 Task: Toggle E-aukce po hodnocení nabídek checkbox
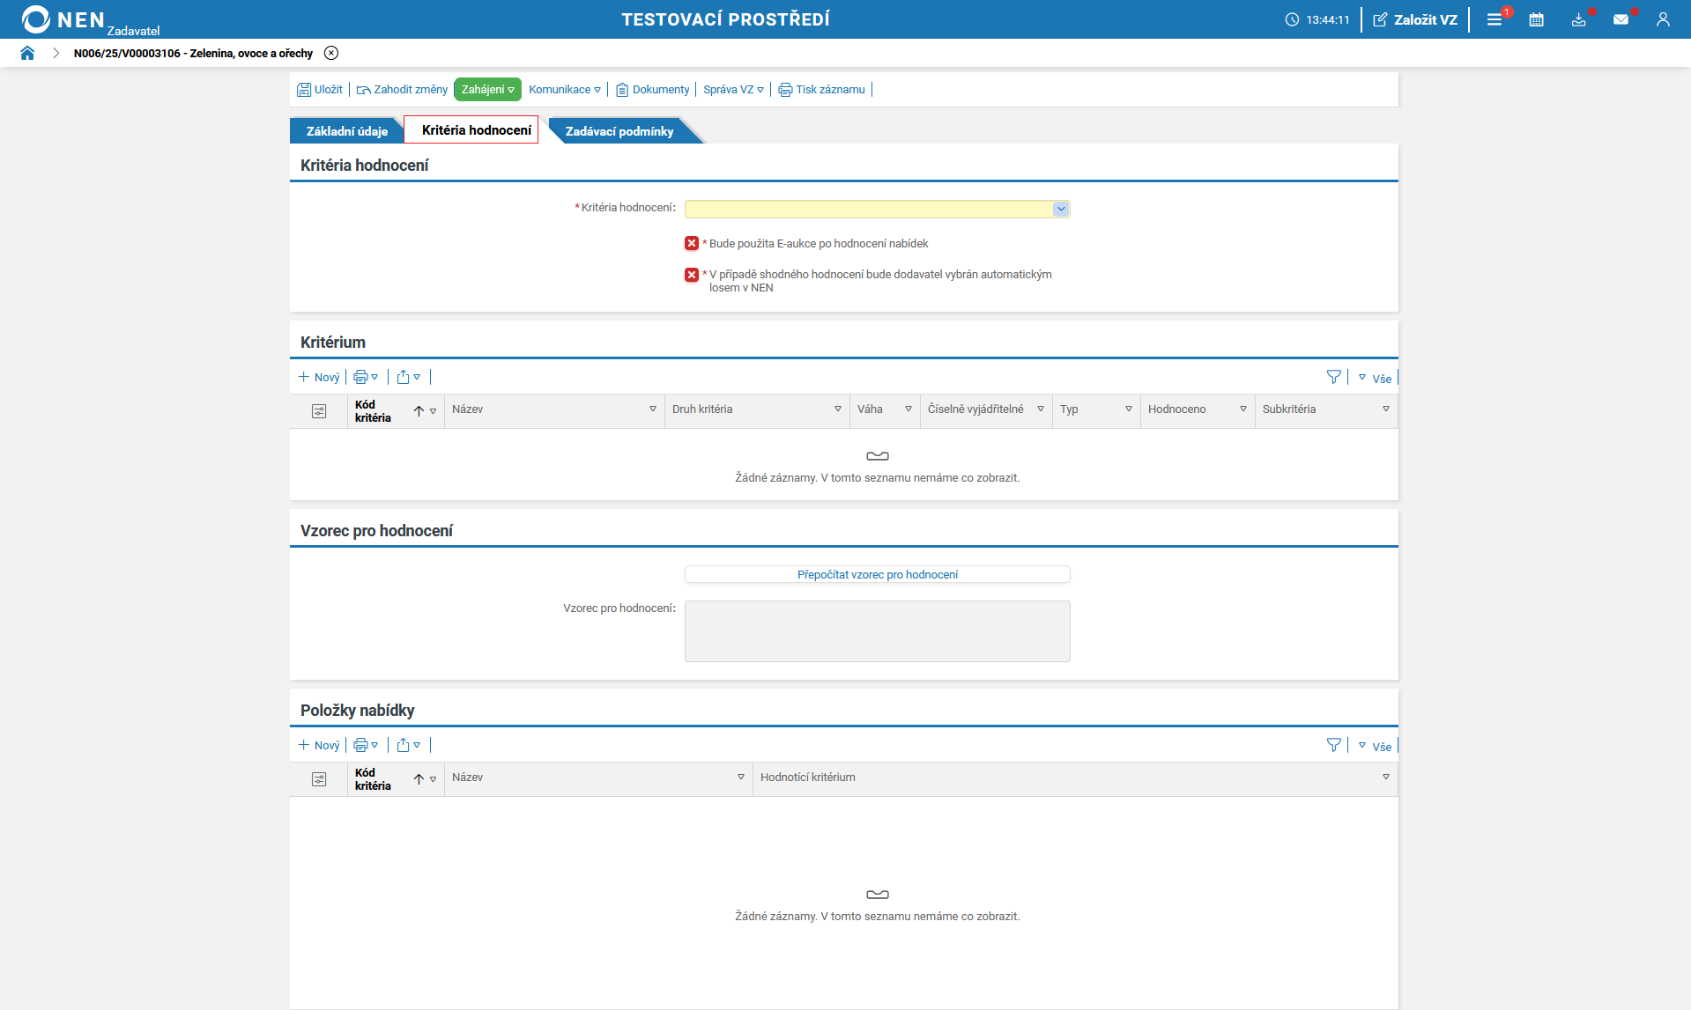[692, 244]
